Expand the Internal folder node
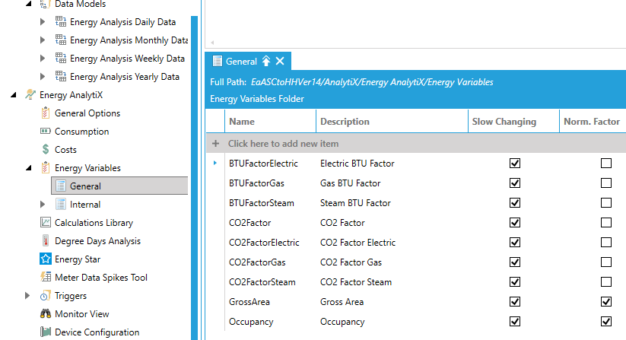This screenshot has width=626, height=340. (43, 205)
